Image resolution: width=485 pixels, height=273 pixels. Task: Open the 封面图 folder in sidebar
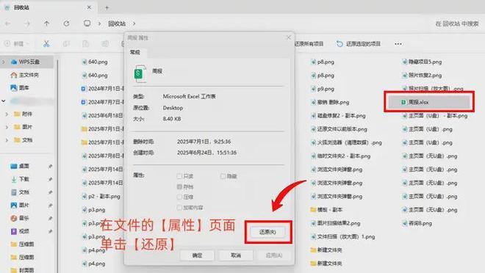click(x=22, y=270)
